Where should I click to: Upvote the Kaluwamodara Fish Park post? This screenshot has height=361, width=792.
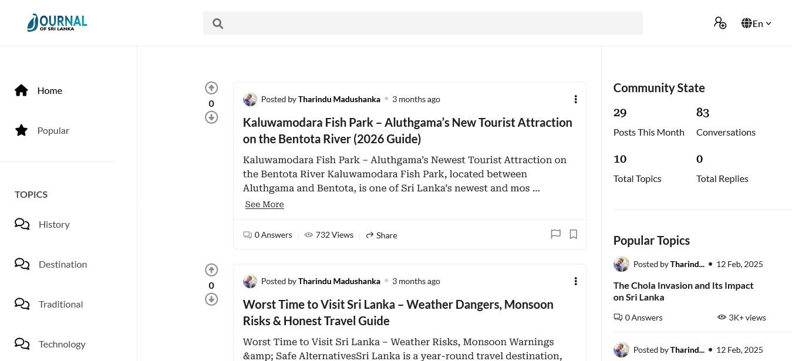click(x=211, y=88)
